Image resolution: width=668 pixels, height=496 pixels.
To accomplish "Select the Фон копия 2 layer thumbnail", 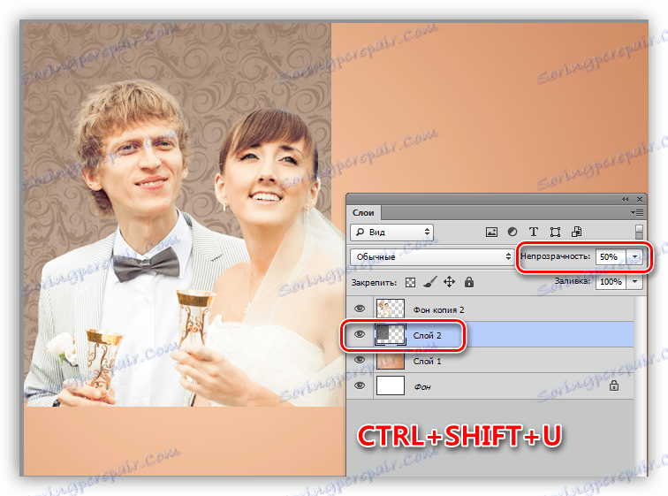I will pos(391,309).
